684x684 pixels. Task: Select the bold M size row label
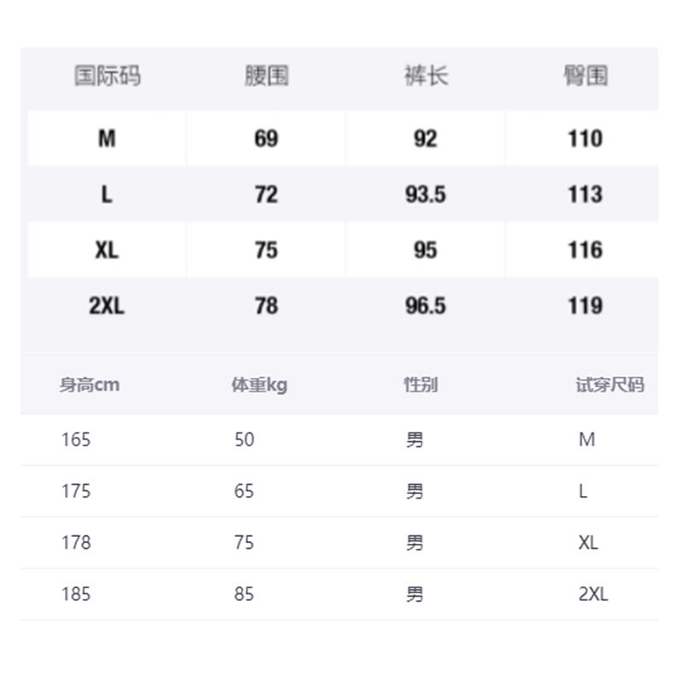tap(107, 139)
